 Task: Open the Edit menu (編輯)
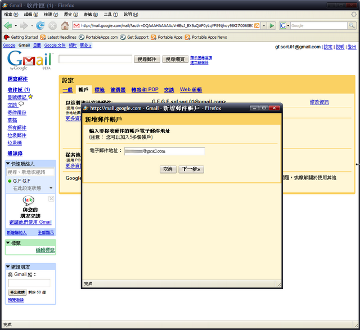point(31,15)
